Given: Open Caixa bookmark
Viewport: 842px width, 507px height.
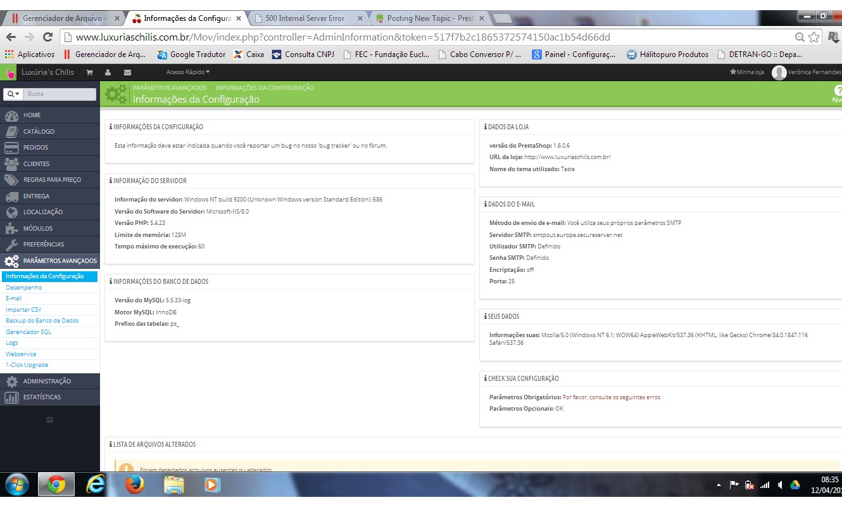Looking at the screenshot, I should point(249,55).
